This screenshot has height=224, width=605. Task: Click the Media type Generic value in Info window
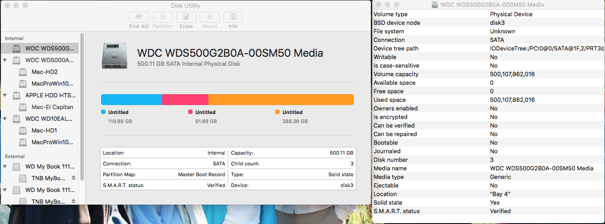(500, 177)
